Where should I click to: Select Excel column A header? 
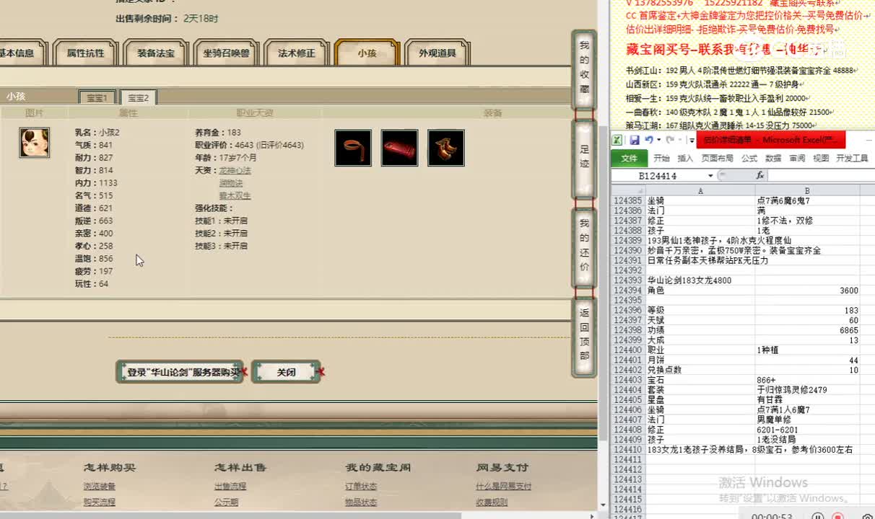click(700, 190)
